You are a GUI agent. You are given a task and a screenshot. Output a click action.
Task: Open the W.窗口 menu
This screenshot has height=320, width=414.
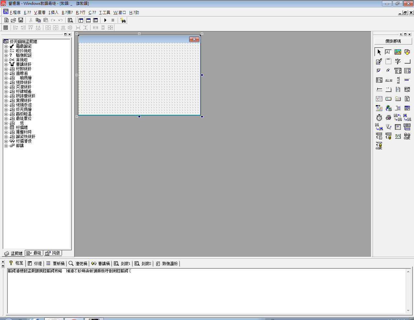pyautogui.click(x=120, y=13)
